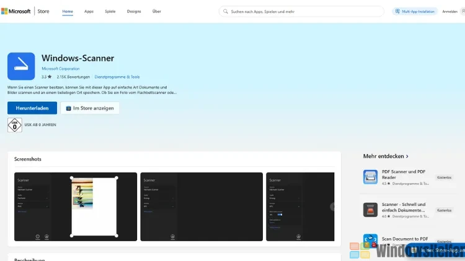465x261 pixels.
Task: Click the search magnifier icon
Action: [226, 12]
